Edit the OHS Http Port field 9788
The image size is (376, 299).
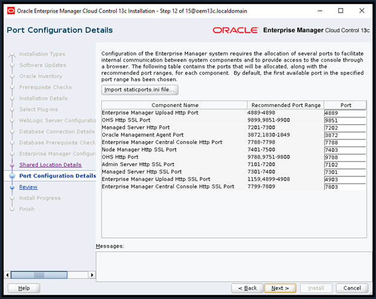(x=345, y=157)
